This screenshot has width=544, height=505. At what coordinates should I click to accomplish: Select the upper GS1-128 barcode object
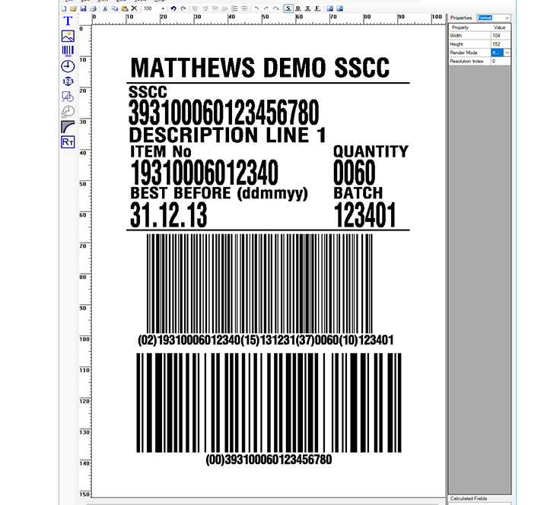[260, 284]
